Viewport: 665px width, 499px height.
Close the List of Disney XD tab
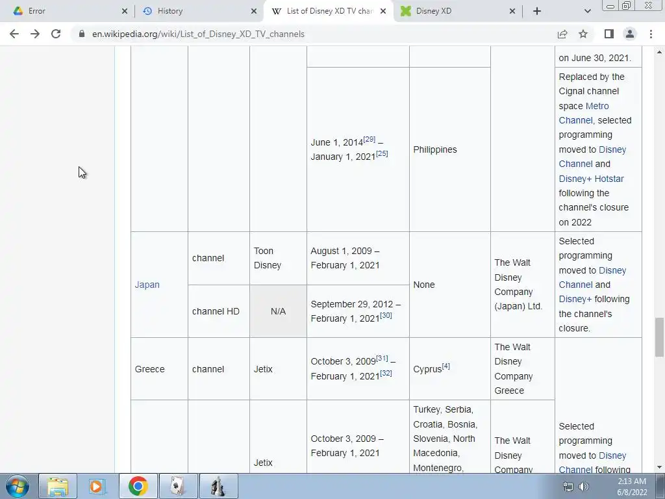coord(383,11)
